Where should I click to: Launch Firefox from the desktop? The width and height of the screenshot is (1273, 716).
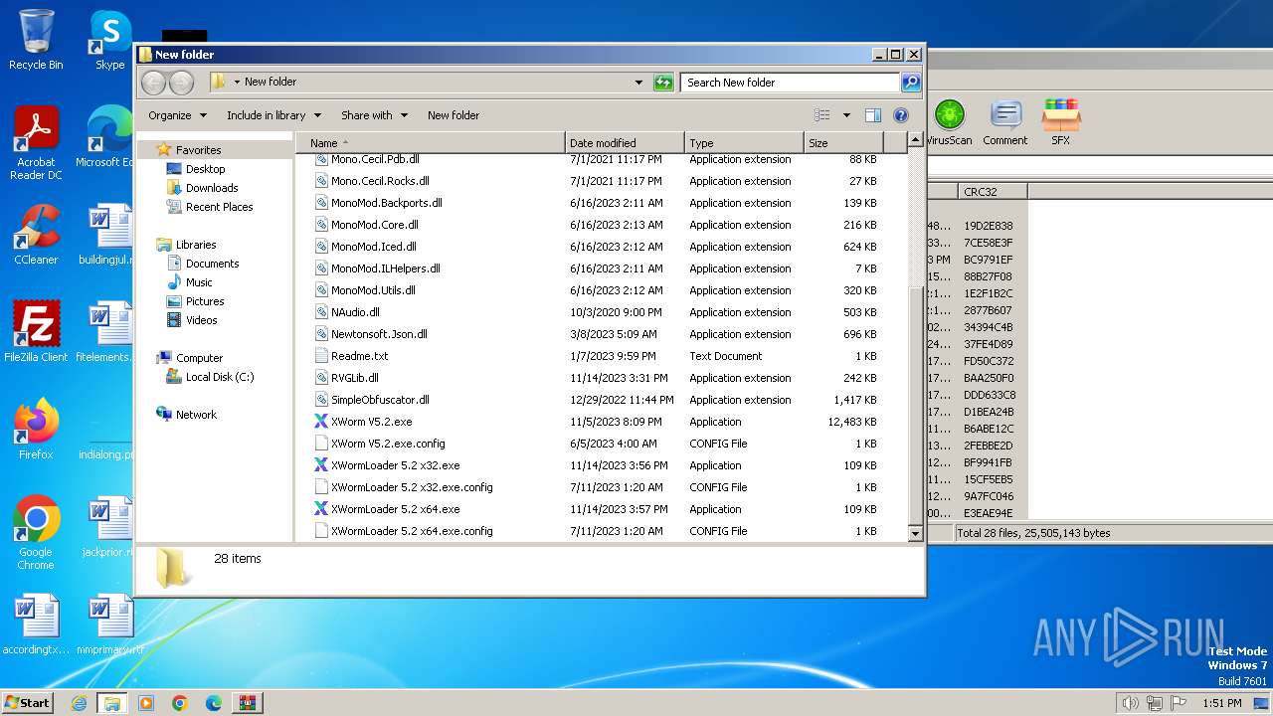coord(36,429)
